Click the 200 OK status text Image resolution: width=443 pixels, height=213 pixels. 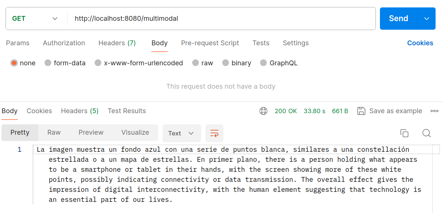click(286, 111)
